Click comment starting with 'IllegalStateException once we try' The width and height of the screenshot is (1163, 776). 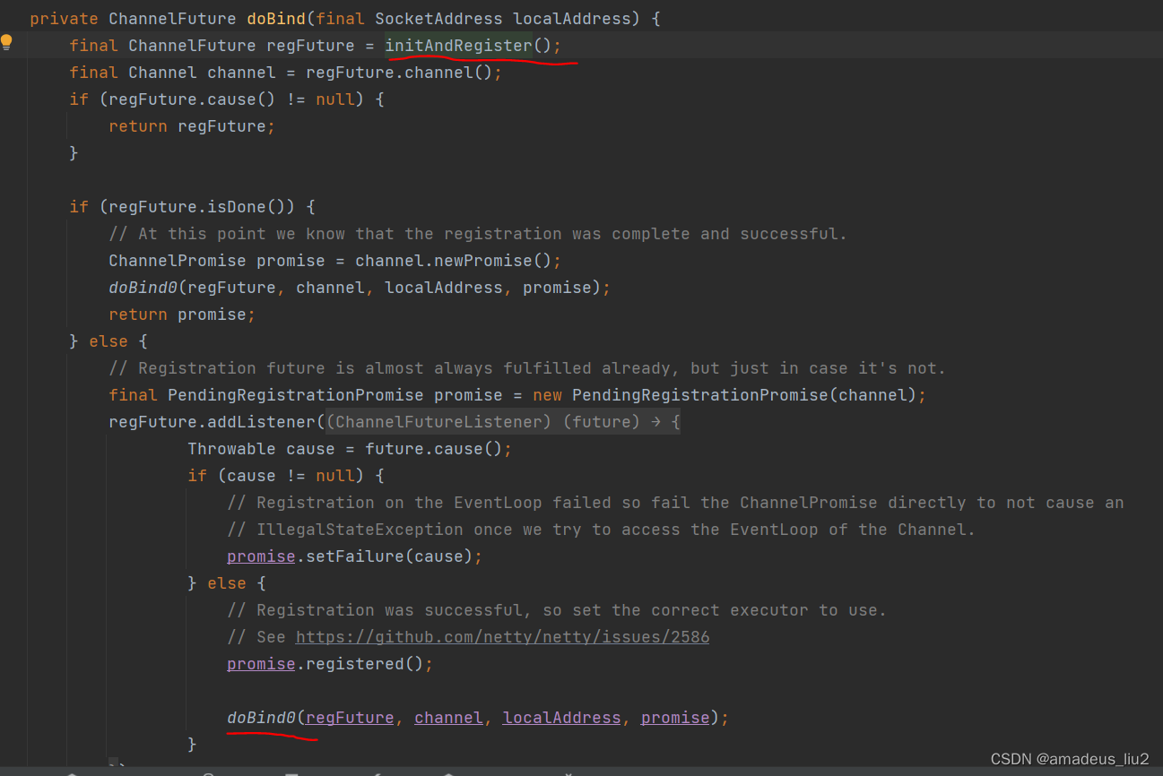click(601, 530)
